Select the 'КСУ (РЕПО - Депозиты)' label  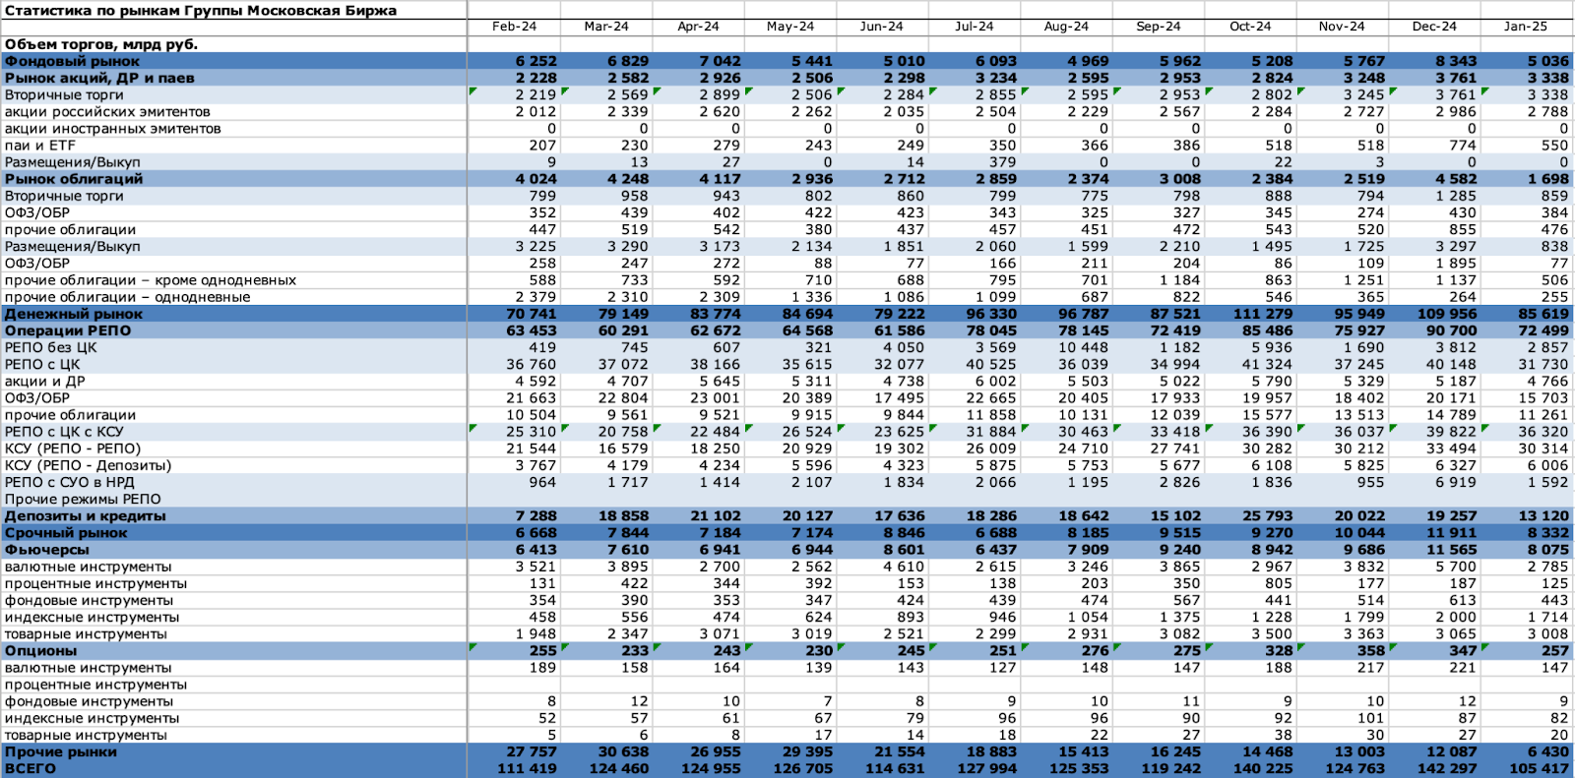pyautogui.click(x=88, y=465)
